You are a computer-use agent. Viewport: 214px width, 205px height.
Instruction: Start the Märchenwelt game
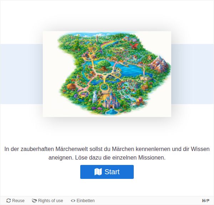tap(107, 172)
